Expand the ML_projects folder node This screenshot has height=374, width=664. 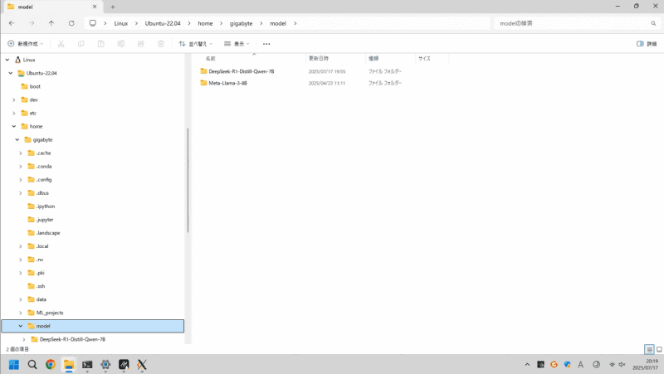pos(20,313)
